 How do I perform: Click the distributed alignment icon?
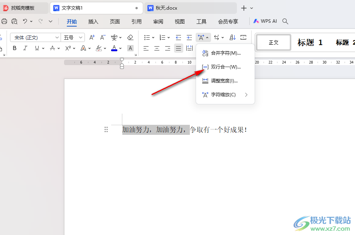(189, 48)
